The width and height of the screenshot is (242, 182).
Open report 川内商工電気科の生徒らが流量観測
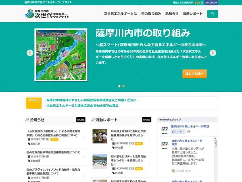pyautogui.click(x=128, y=135)
